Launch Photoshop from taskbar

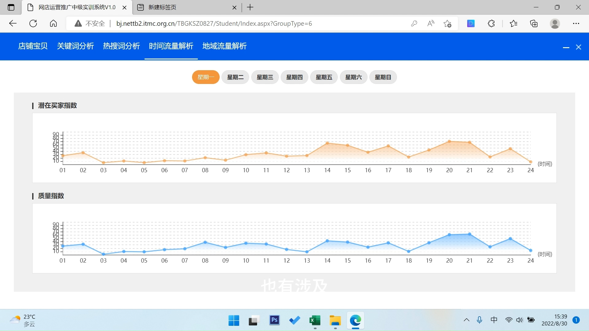pyautogui.click(x=274, y=321)
